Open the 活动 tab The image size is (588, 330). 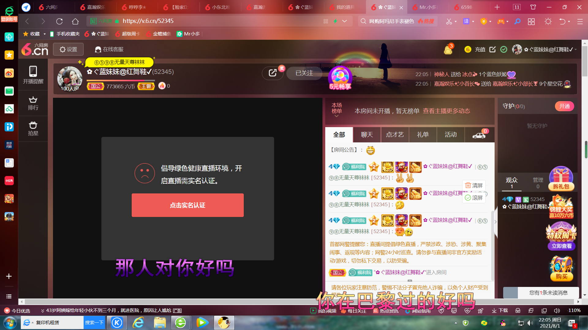pyautogui.click(x=450, y=135)
